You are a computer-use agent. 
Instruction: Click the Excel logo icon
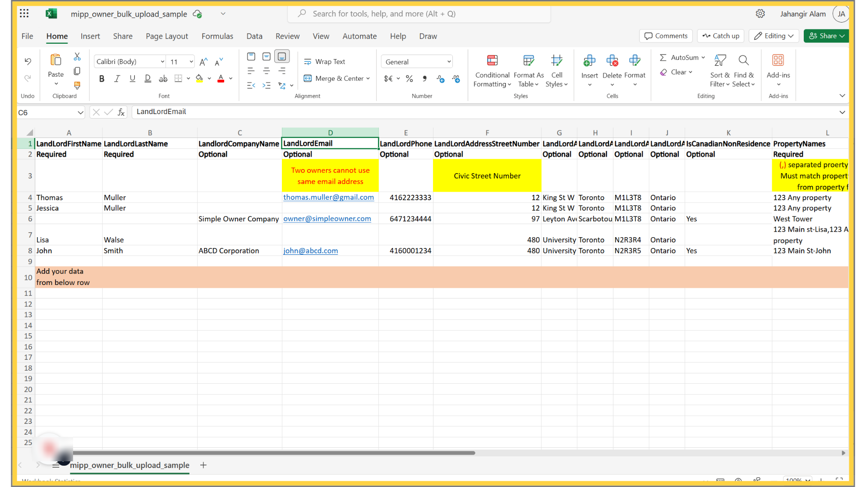pos(51,14)
